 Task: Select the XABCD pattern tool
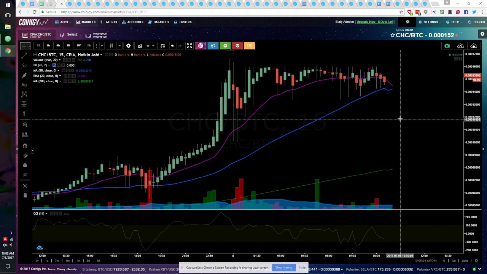click(x=24, y=94)
